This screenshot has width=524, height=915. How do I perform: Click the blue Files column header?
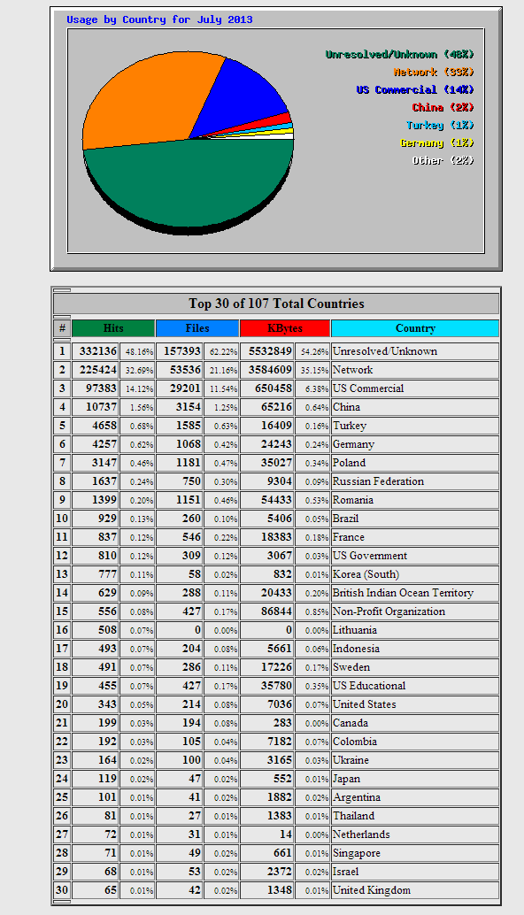point(197,328)
